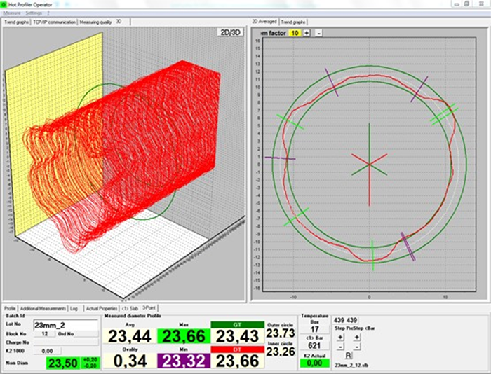The width and height of the screenshot is (491, 374).
Task: Switch to TCP/IP communication tab
Action: coord(54,22)
